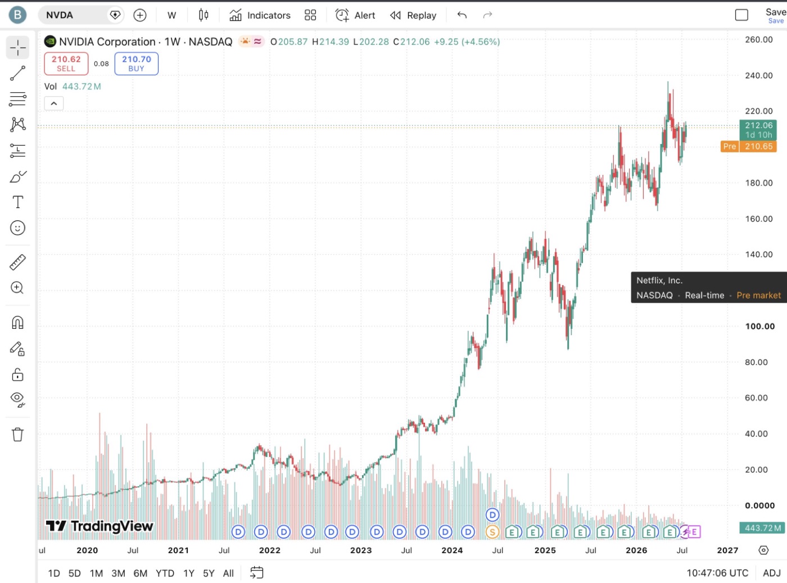Start bar Replay mode
The width and height of the screenshot is (787, 583).
[413, 15]
